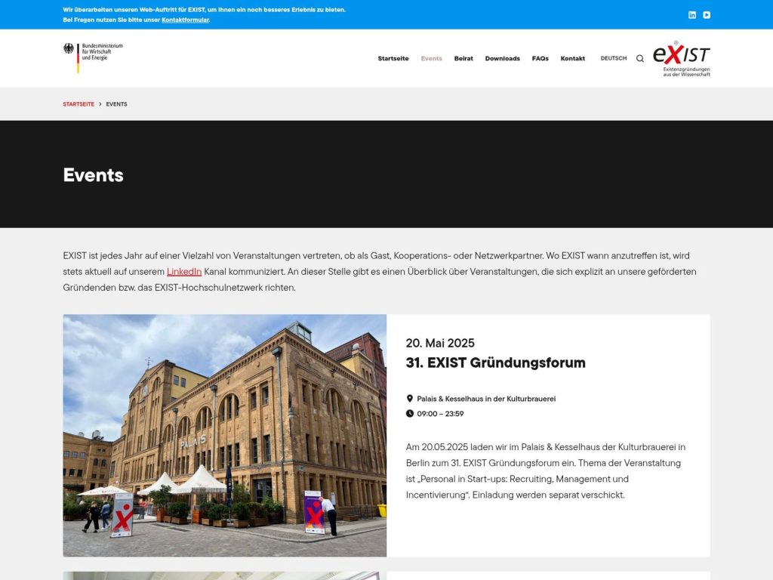The image size is (773, 580).
Task: Open the Kontaktformular link in the banner
Action: point(185,20)
